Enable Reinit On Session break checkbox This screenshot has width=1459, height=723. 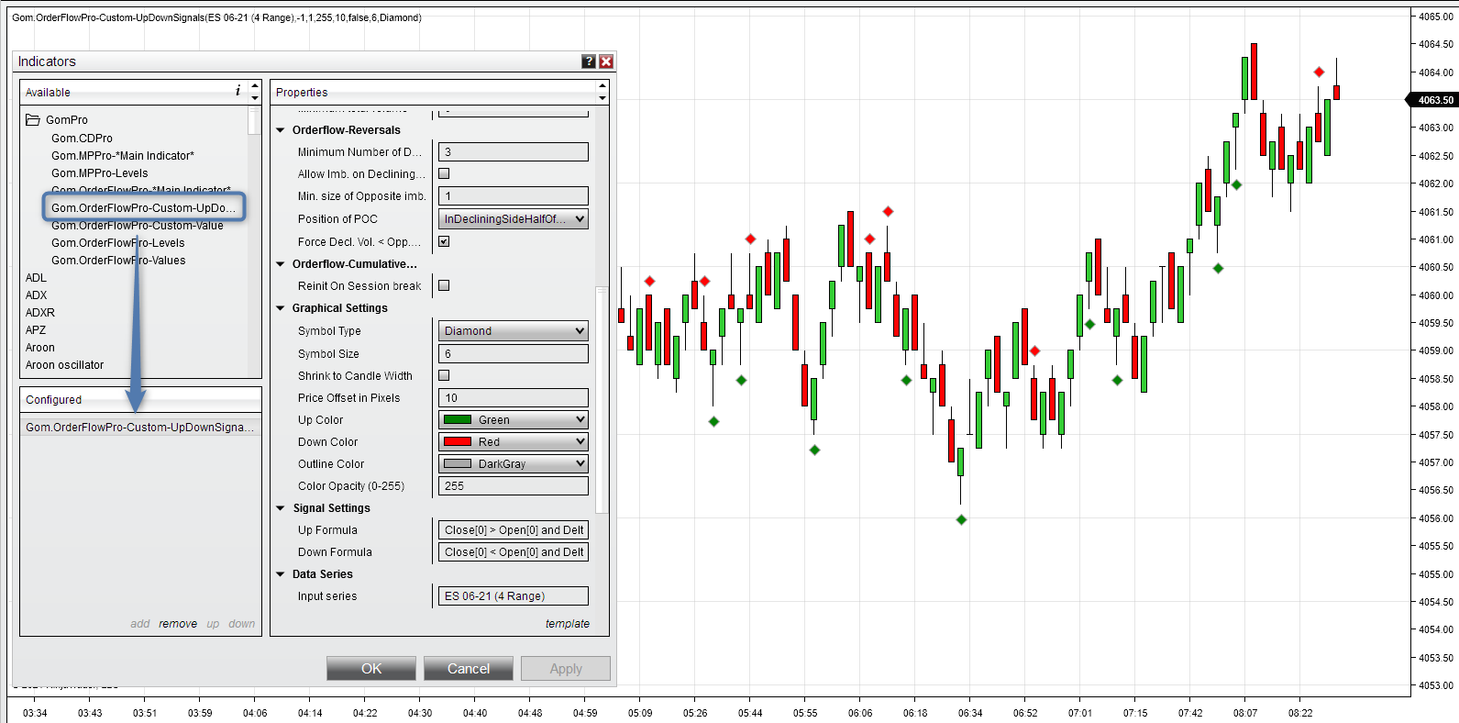444,285
